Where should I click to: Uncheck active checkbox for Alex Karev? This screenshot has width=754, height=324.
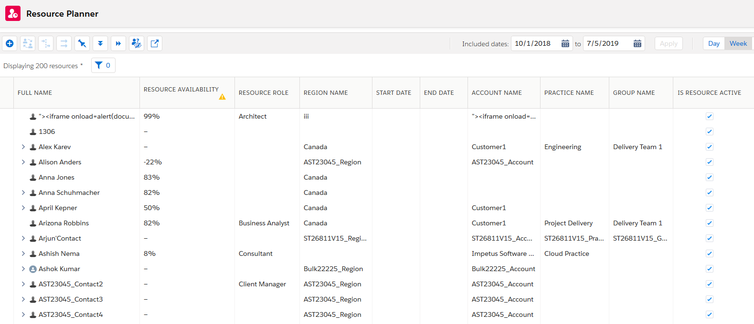pos(710,147)
